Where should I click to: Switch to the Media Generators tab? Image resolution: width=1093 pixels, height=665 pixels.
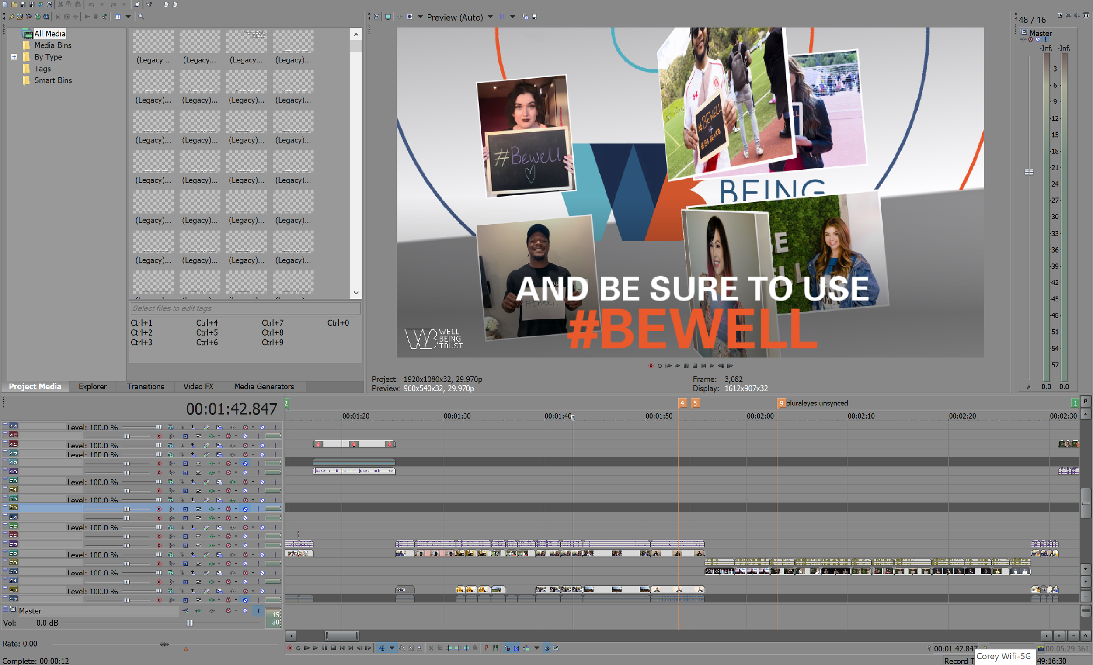264,387
